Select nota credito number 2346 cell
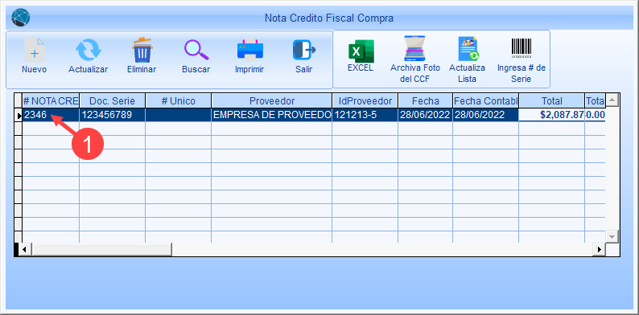Image resolution: width=639 pixels, height=315 pixels. coord(51,115)
